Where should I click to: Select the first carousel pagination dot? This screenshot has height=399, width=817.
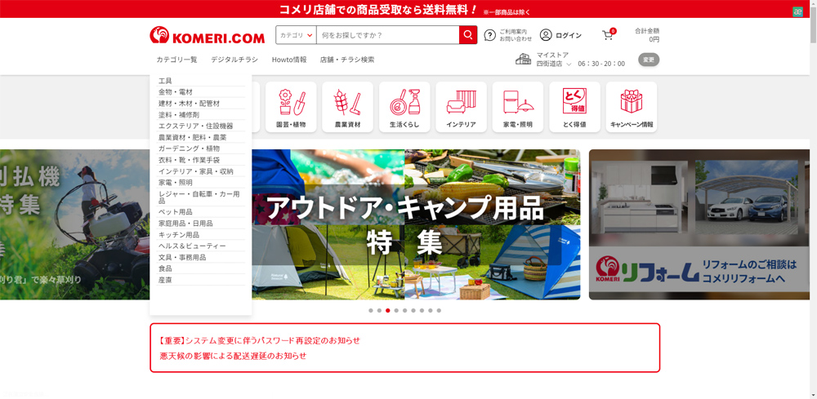click(x=370, y=311)
